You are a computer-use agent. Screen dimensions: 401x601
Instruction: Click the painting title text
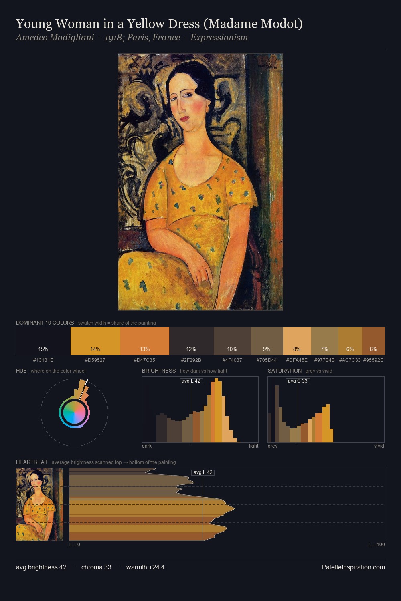point(159,24)
